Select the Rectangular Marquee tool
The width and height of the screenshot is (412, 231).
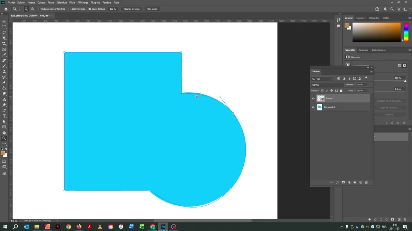[x=4, y=27]
